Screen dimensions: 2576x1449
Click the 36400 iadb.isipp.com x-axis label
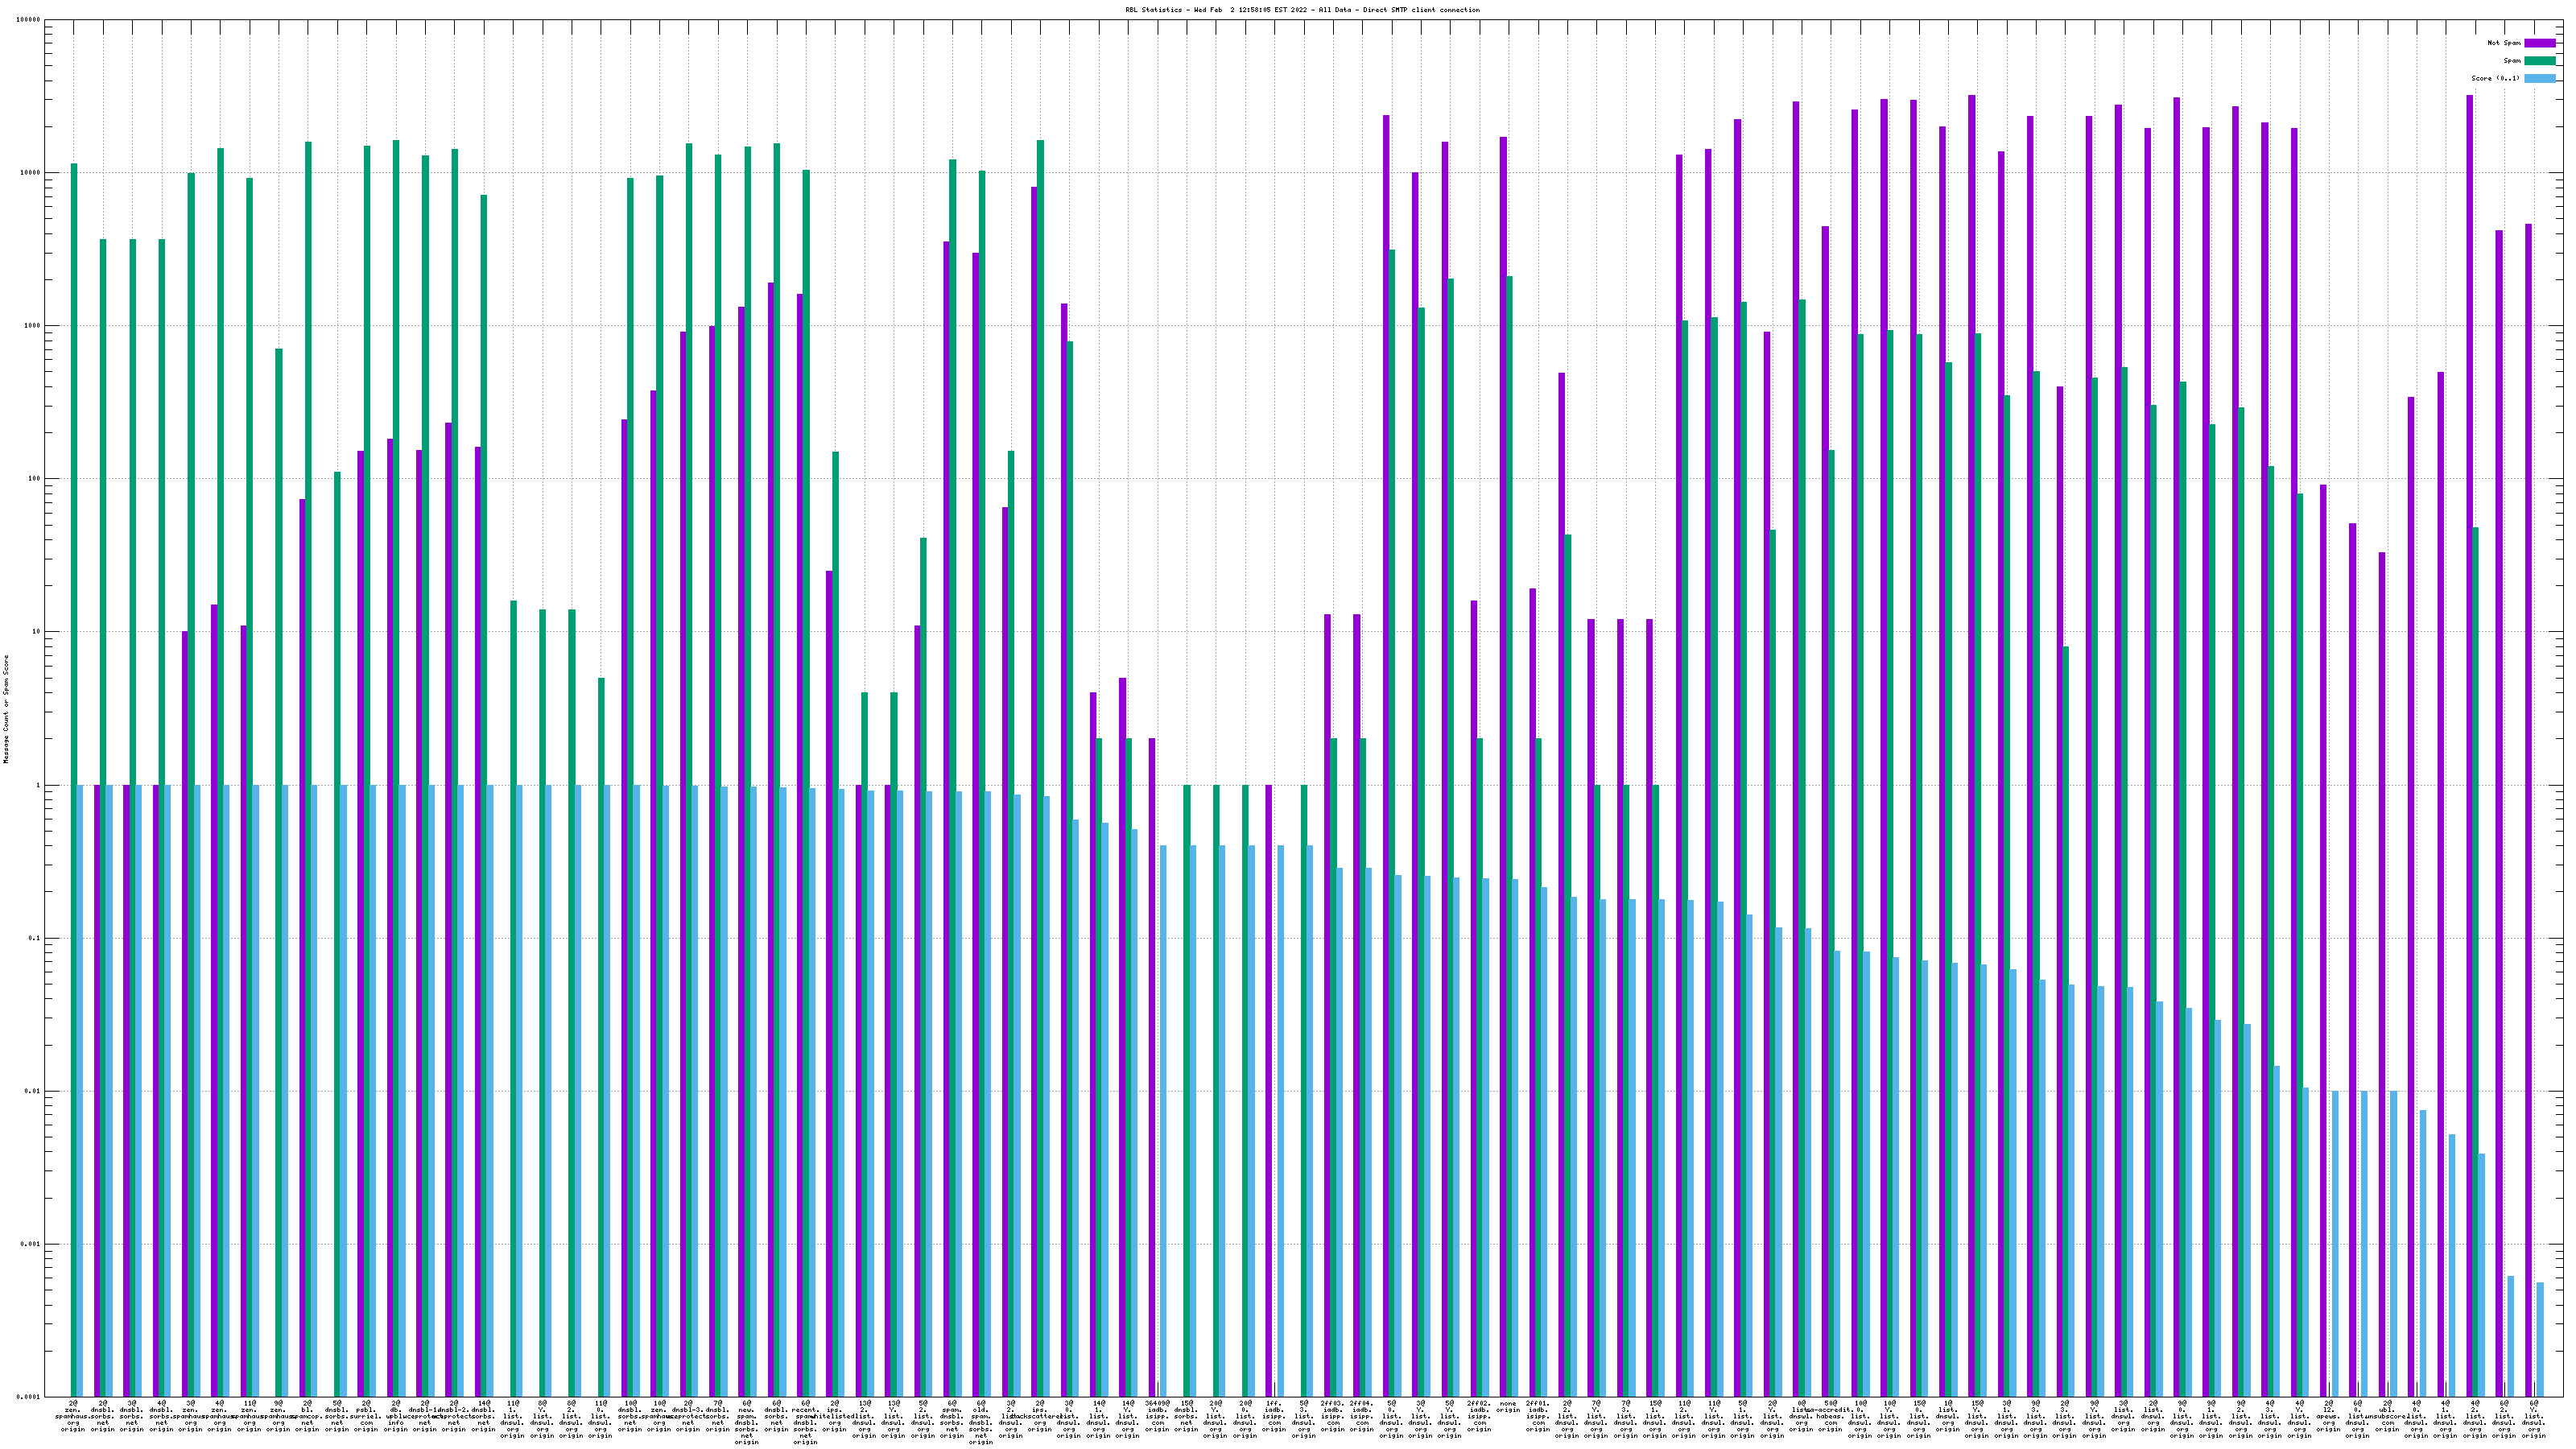1157,1416
